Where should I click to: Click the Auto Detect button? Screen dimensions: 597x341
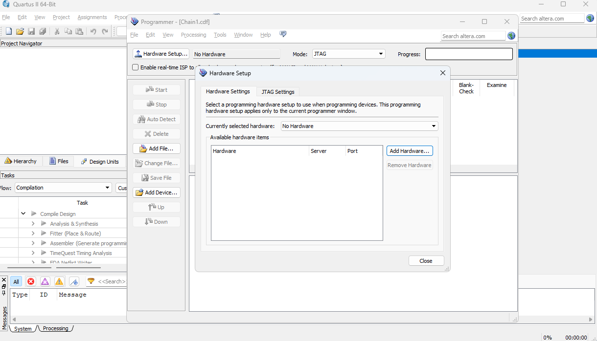[157, 119]
